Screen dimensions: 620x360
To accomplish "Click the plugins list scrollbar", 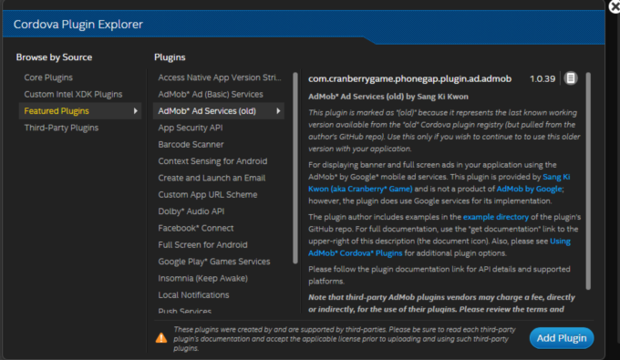I will coord(295,168).
